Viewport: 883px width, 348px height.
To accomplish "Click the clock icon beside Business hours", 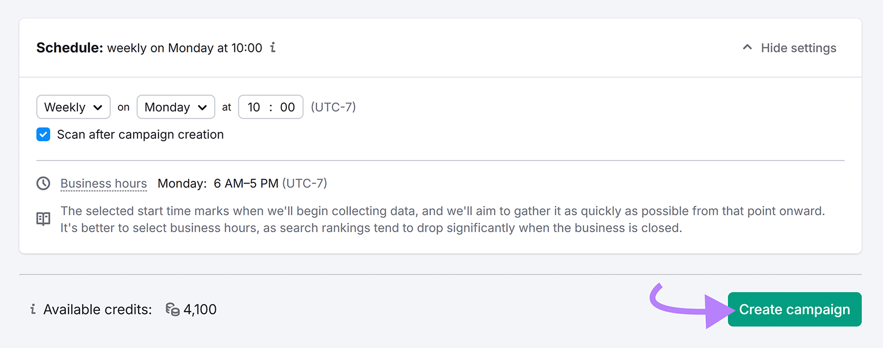I will [x=43, y=183].
